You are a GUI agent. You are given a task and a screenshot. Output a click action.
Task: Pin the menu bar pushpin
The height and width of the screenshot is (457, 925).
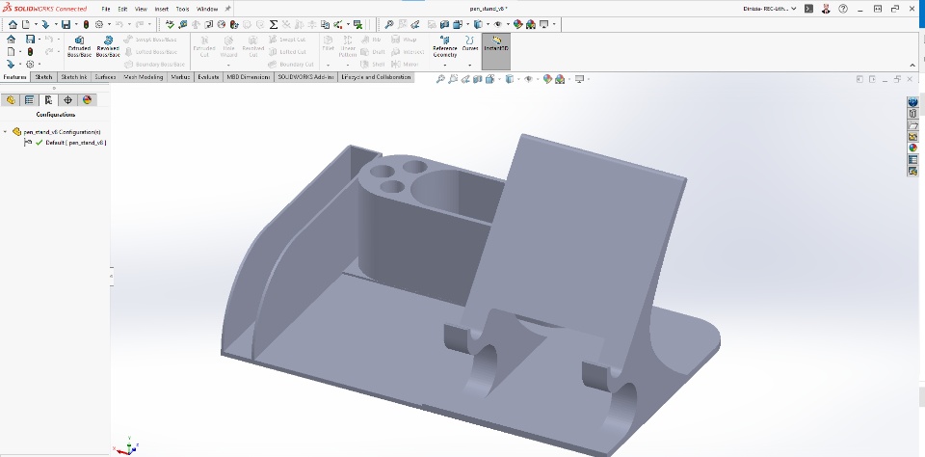coord(227,9)
